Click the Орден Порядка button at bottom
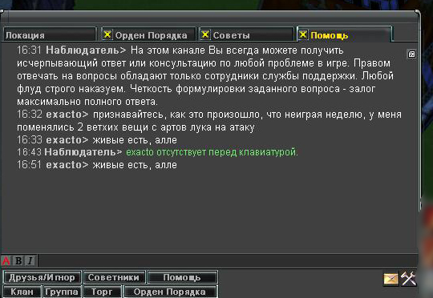 click(170, 292)
